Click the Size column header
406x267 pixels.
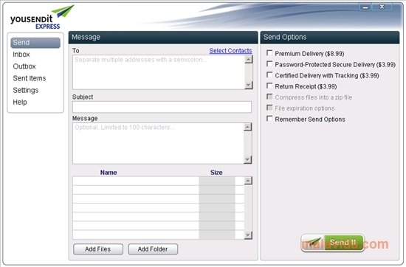click(216, 173)
